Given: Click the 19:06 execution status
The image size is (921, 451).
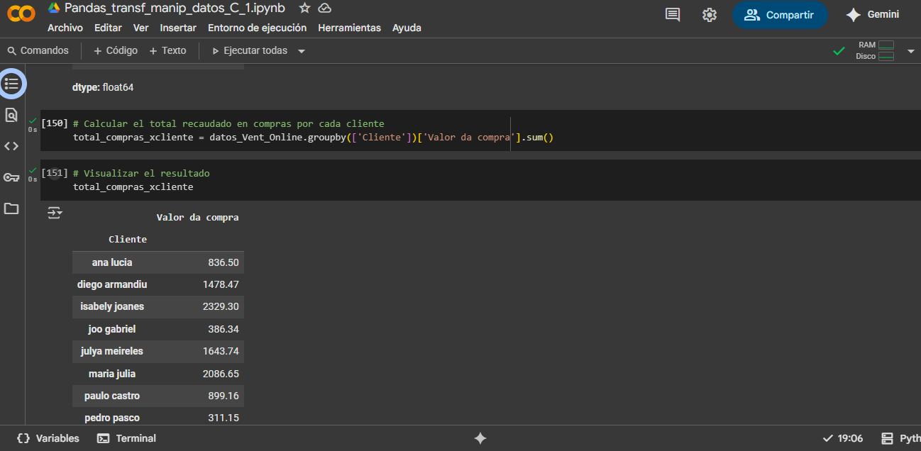Looking at the screenshot, I should coord(843,438).
